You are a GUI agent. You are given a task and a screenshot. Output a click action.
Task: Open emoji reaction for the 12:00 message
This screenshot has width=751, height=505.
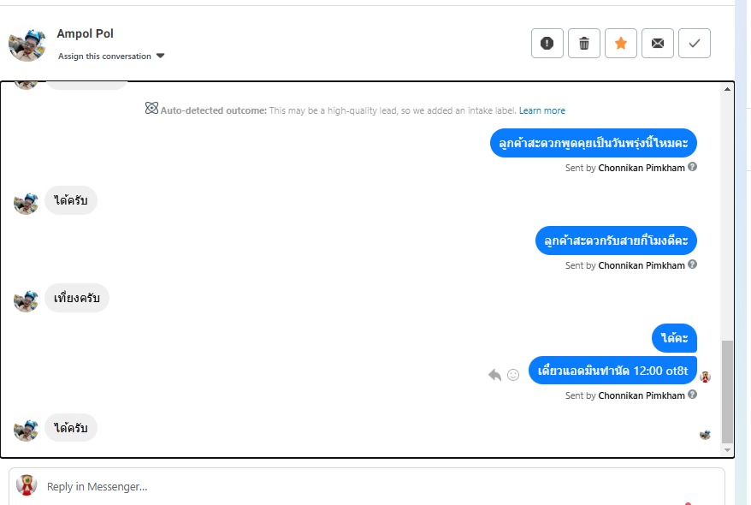[513, 374]
